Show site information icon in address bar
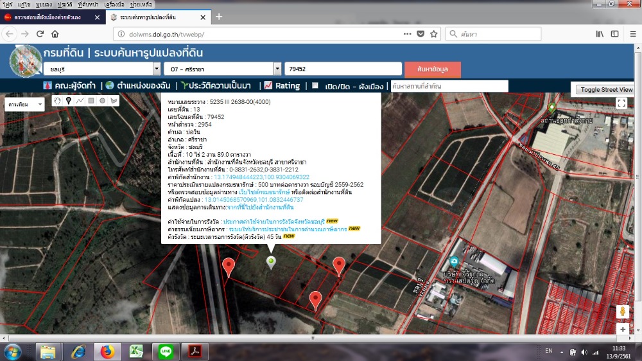Image resolution: width=642 pixels, height=361 pixels. (121, 35)
